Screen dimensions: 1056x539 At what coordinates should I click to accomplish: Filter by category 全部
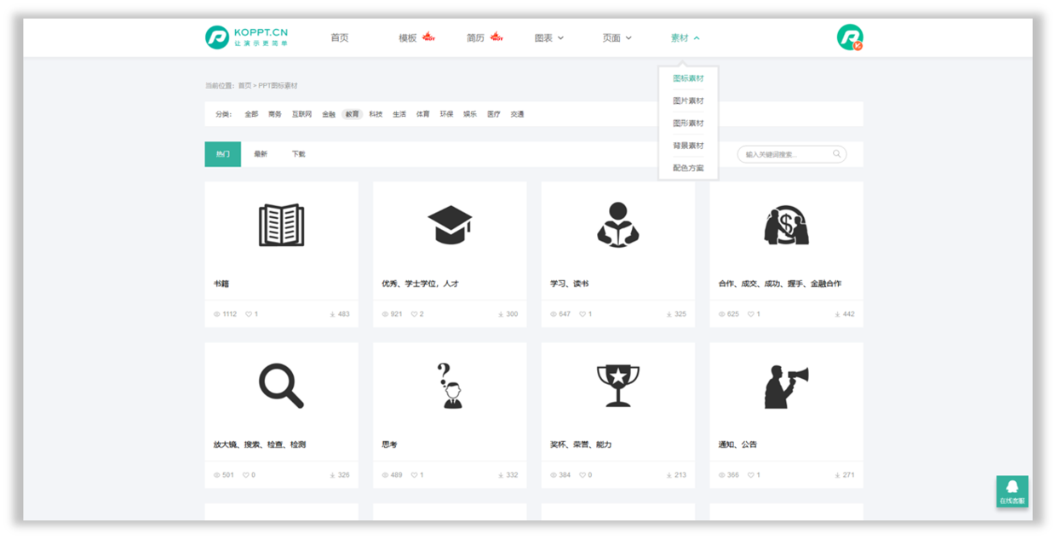[x=251, y=114]
